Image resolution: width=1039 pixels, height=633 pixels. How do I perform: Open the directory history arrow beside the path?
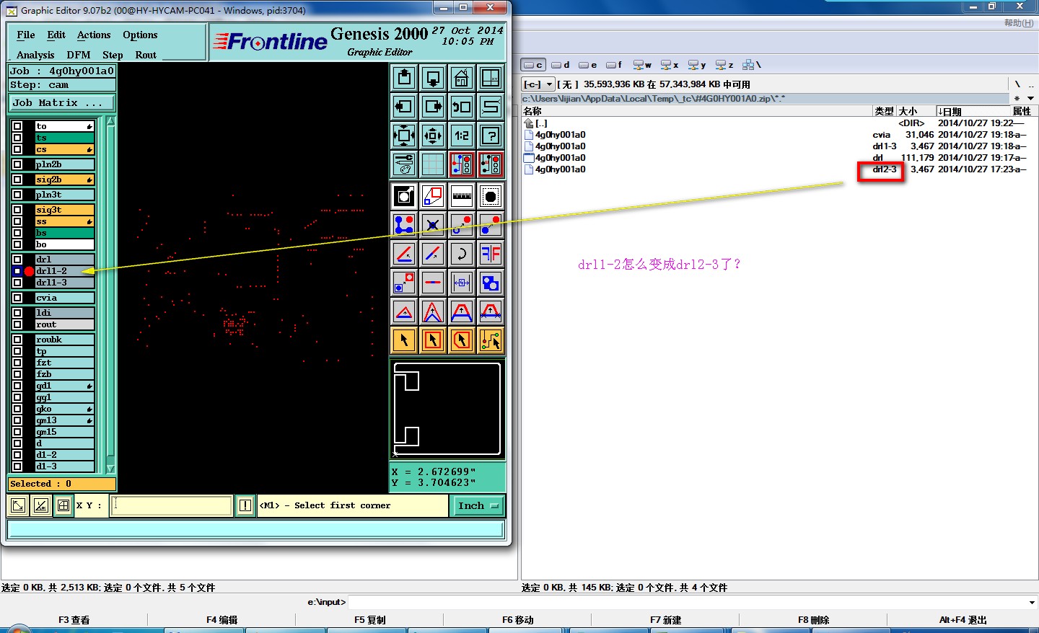click(x=1030, y=99)
